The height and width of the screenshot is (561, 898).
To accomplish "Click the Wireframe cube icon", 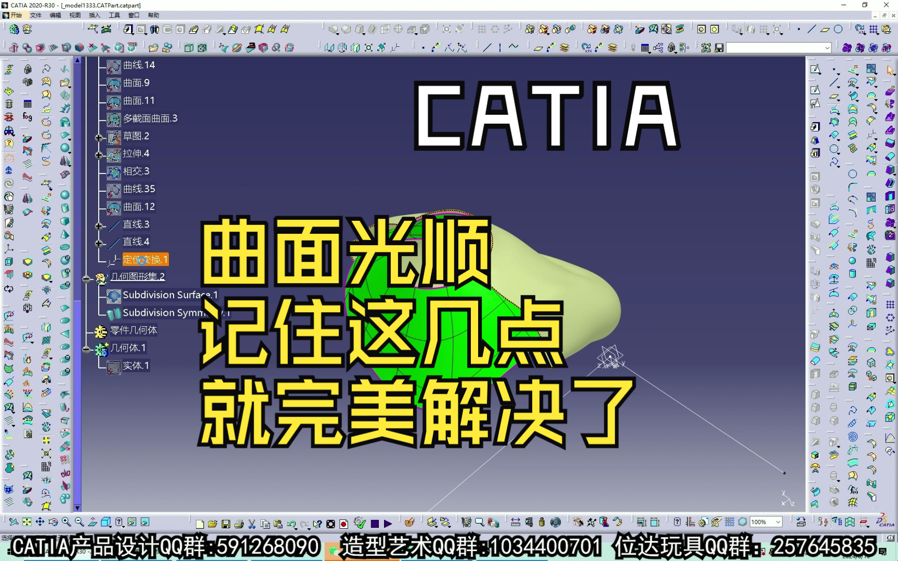I will (202, 48).
